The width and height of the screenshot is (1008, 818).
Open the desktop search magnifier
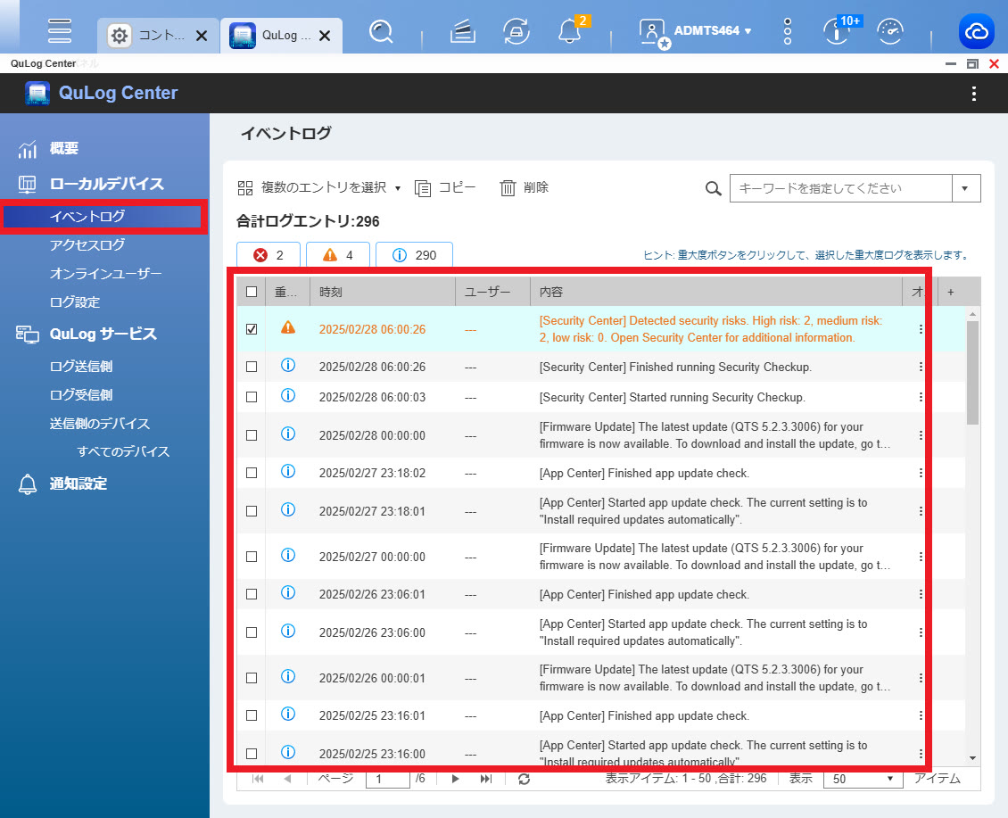pyautogui.click(x=381, y=31)
